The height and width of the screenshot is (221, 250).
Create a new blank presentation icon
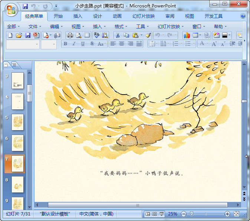pyautogui.click(x=10, y=35)
